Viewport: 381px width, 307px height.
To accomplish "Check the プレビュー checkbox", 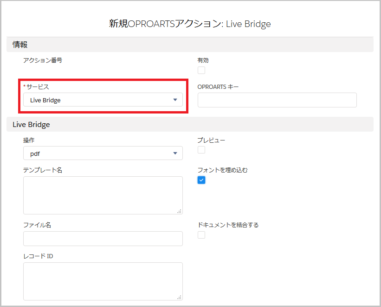I will [201, 150].
